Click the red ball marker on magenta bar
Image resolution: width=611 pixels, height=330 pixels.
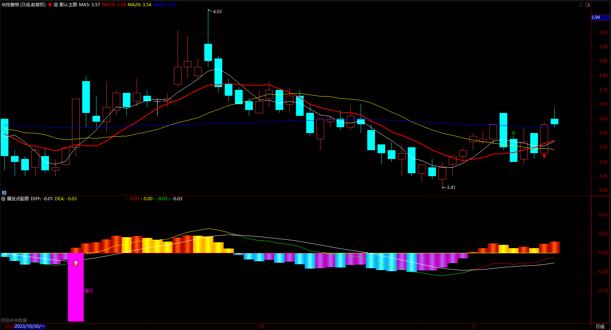[76, 263]
